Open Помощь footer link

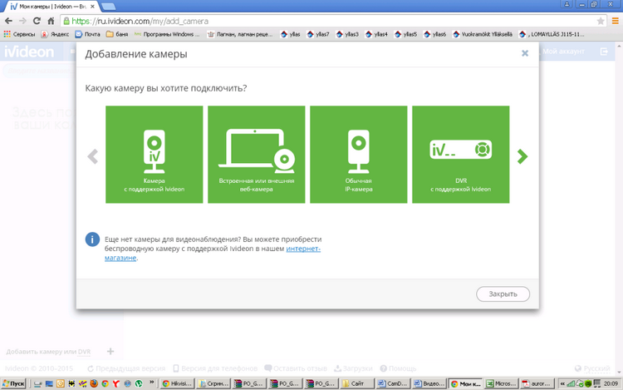click(x=398, y=368)
